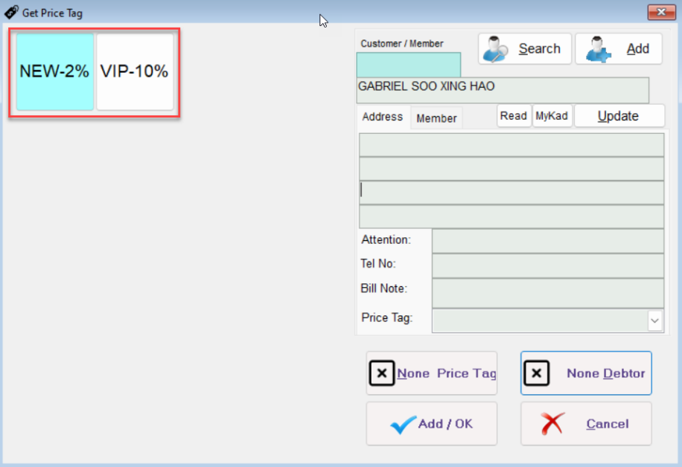This screenshot has width=682, height=467.
Task: Click the GABRIEL SOO XING HAO name field
Action: point(503,91)
